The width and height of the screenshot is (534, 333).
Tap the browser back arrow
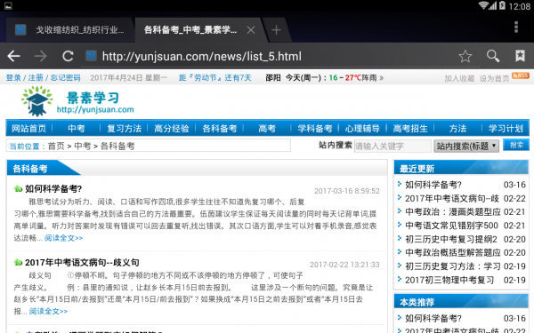13,56
